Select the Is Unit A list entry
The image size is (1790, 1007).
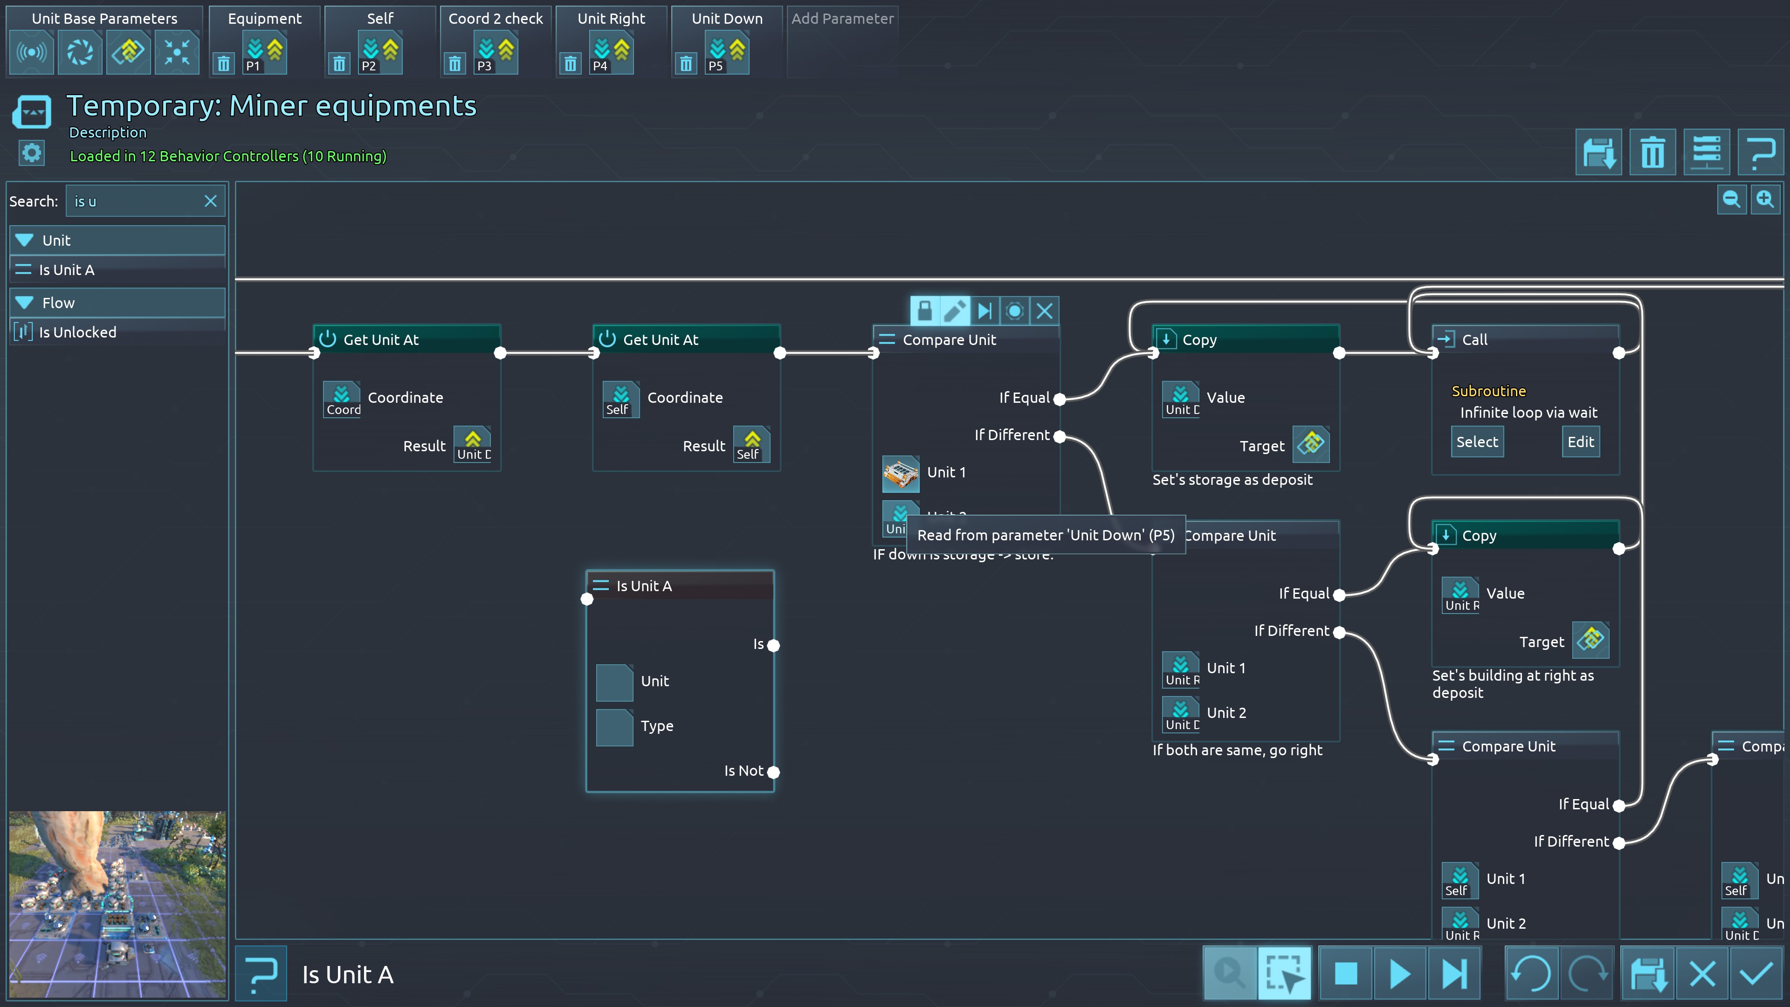point(67,269)
